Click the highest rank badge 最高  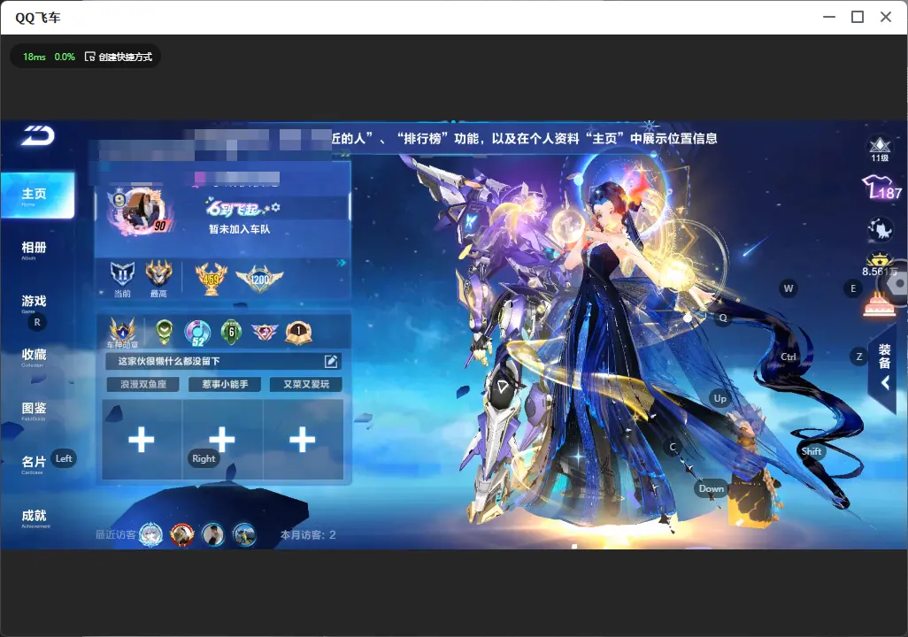(x=158, y=279)
